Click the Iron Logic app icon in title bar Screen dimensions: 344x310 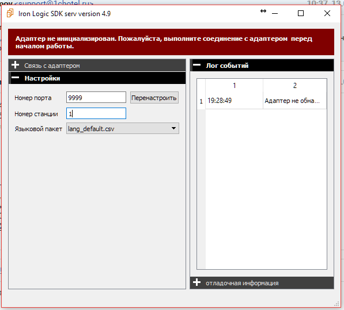pos(10,13)
